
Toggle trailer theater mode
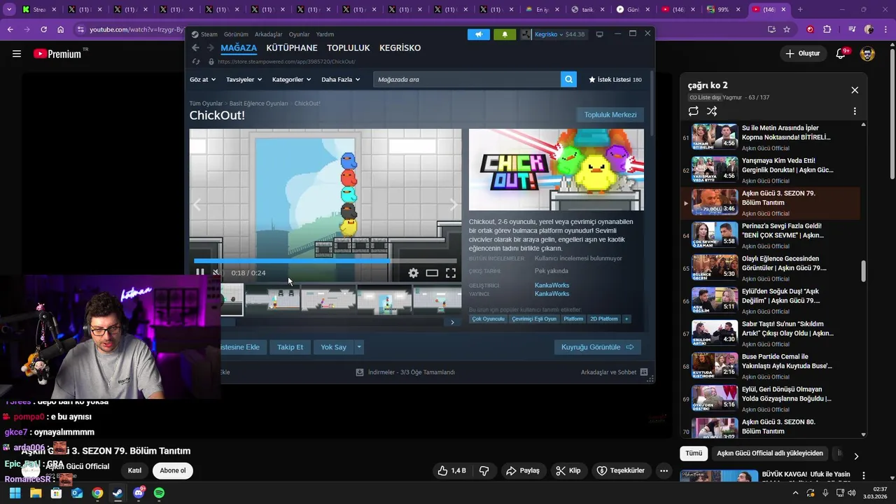(x=432, y=273)
